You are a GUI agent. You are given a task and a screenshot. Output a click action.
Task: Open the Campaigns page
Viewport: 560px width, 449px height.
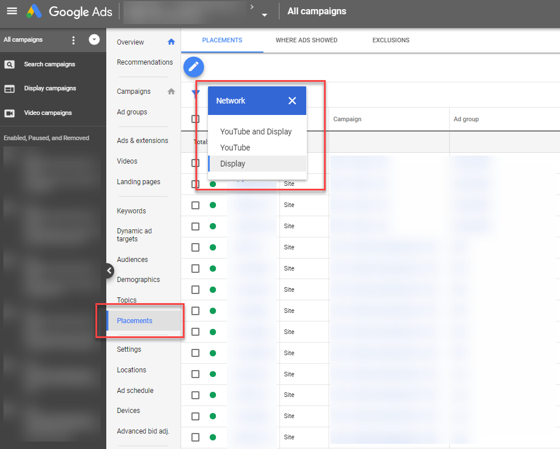(134, 92)
